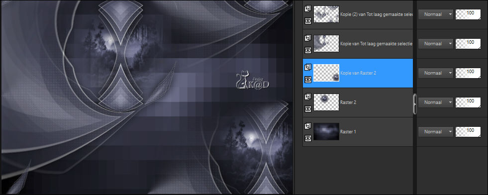
Task: Click opacity slider of Raster 1 layer
Action: coord(468,131)
